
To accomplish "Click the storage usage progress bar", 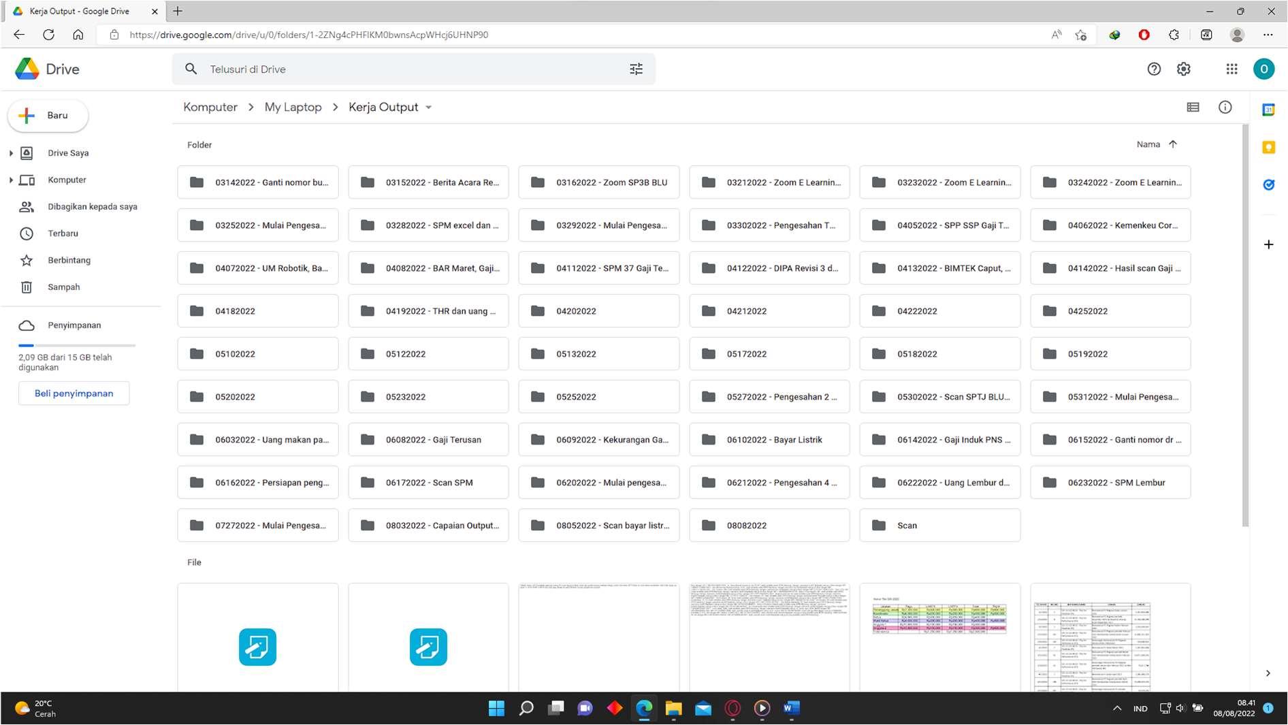I will pyautogui.click(x=77, y=346).
